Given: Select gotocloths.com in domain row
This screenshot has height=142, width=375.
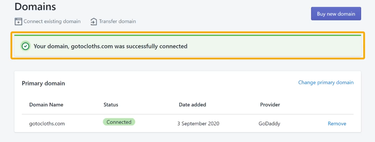Looking at the screenshot, I should coord(47,124).
